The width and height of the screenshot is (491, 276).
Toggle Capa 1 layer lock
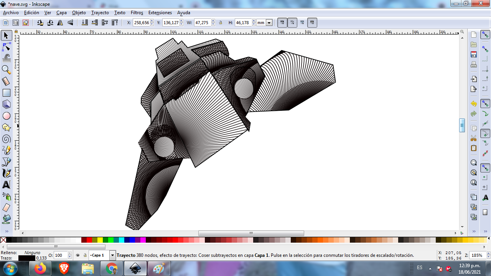pyautogui.click(x=85, y=255)
